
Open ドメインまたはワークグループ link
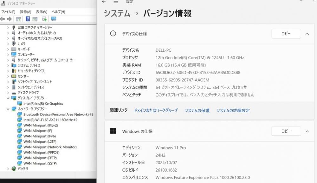click(x=156, y=110)
